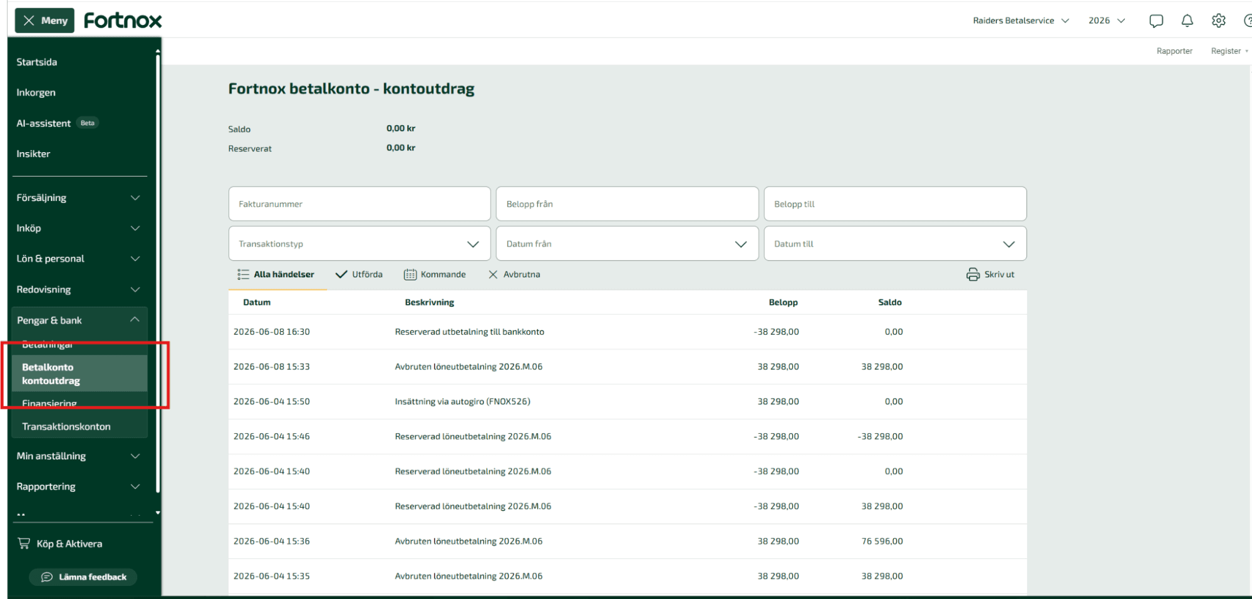1252x599 pixels.
Task: Click Insättning via autogiro (FNOX526) row
Action: tap(628, 402)
